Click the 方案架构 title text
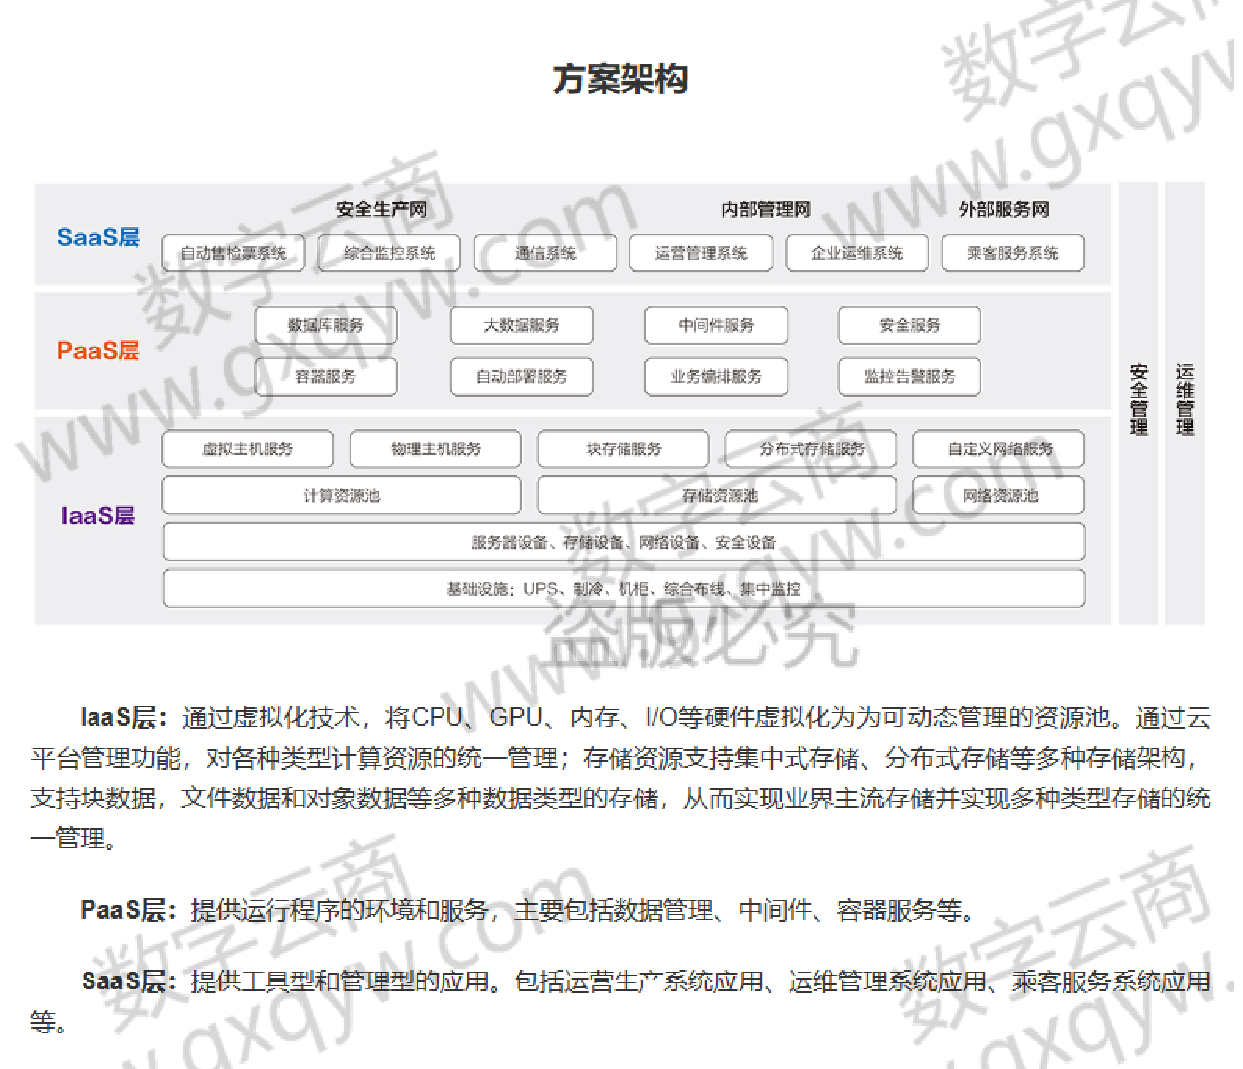 point(621,79)
